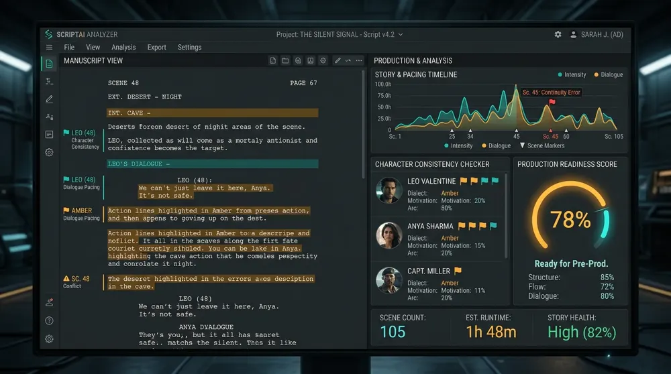Click the SC. 48 Conflict warning icon
The height and width of the screenshot is (374, 671).
[x=66, y=279]
